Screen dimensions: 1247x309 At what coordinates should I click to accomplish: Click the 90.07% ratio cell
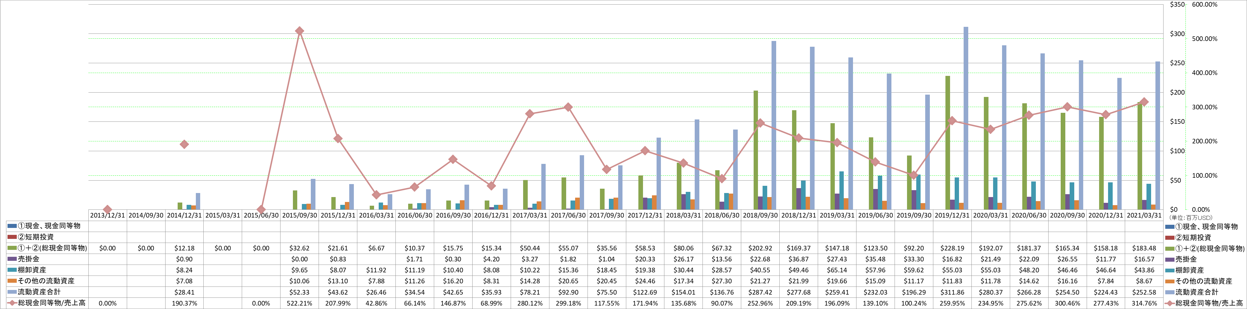pyautogui.click(x=722, y=303)
